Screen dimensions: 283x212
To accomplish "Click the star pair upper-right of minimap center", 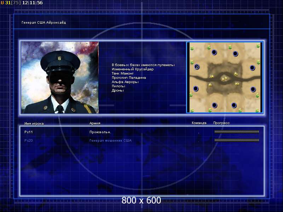I will pyautogui.click(x=236, y=73).
